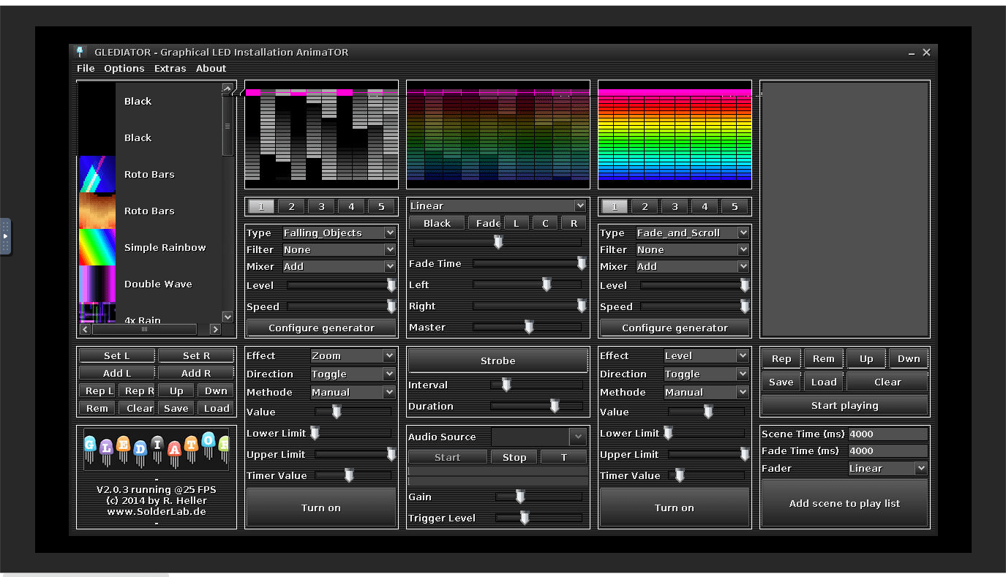Click the Simple Rainbow scene thumbnail

point(97,247)
